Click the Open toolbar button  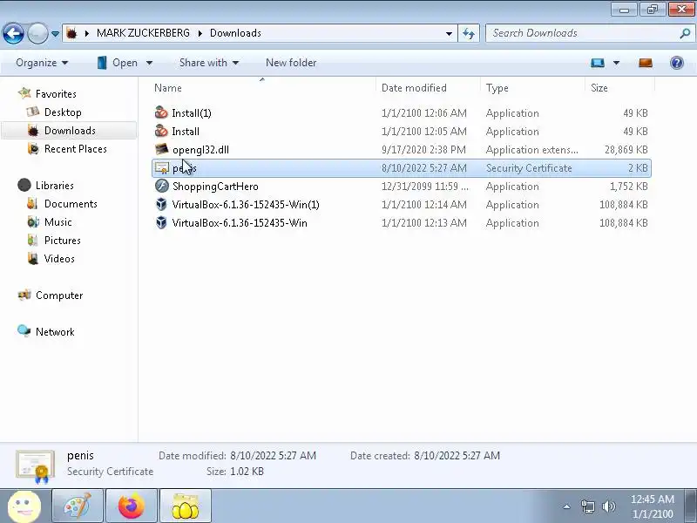pos(118,63)
